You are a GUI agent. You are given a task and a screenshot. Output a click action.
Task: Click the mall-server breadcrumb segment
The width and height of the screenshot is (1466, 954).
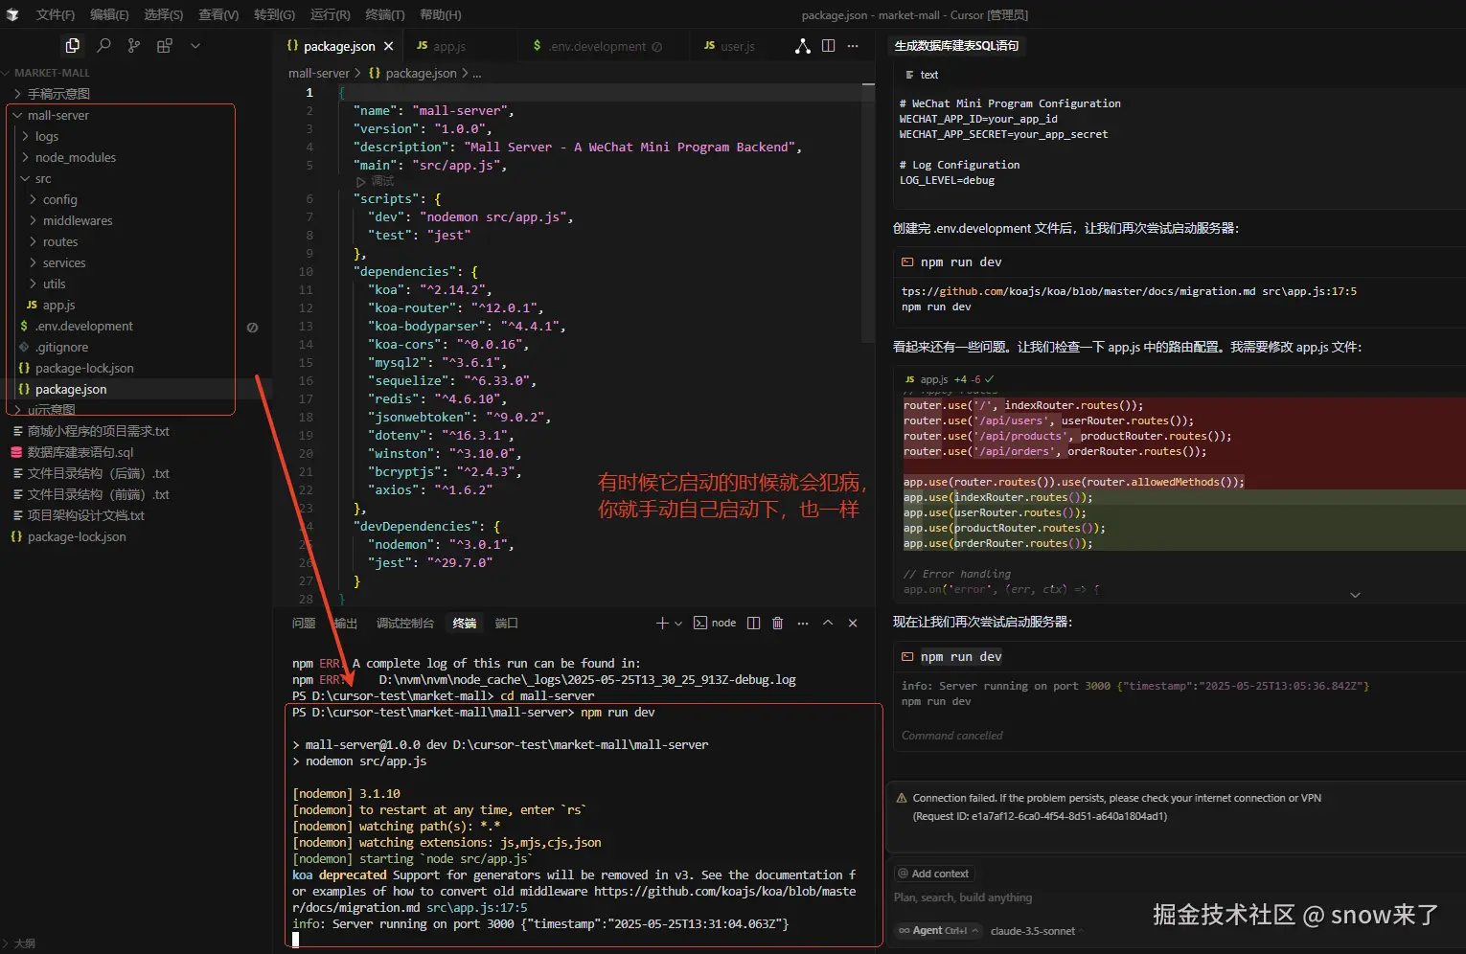tap(319, 73)
